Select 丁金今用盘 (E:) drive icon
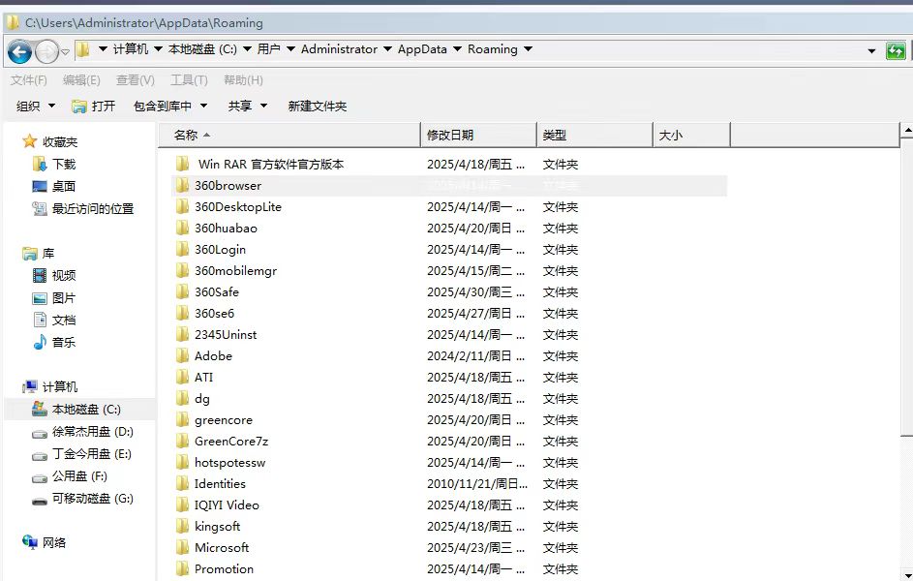Screen dimensions: 913x581 click(39, 455)
